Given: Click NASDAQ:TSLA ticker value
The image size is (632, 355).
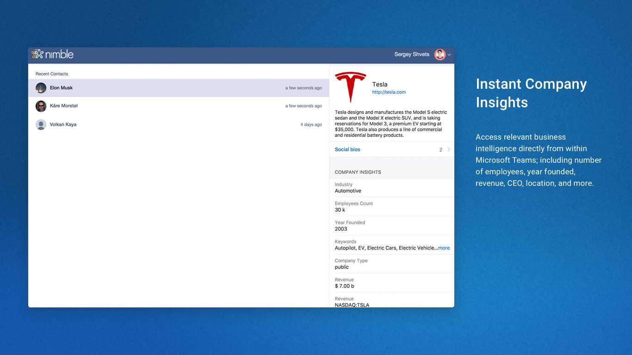Looking at the screenshot, I should pyautogui.click(x=352, y=305).
